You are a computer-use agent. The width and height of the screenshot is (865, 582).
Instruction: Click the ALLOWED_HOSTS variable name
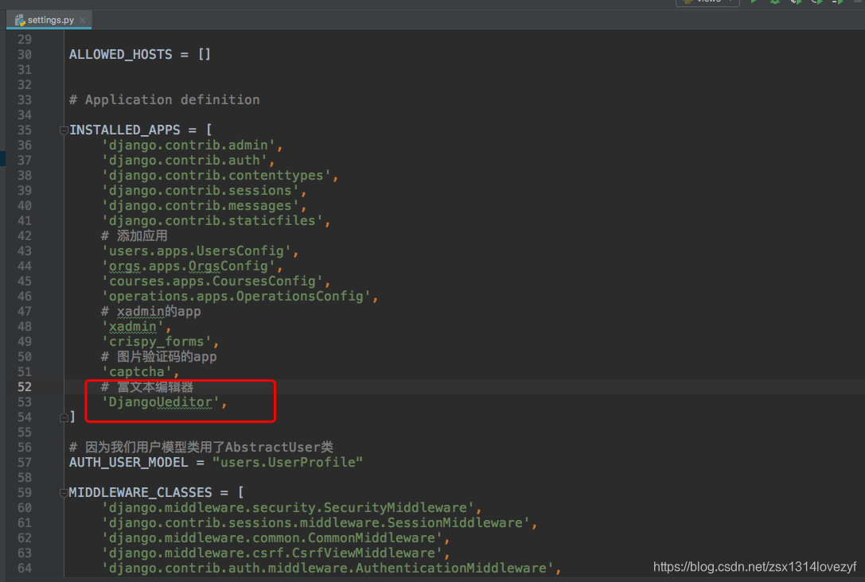coord(120,55)
